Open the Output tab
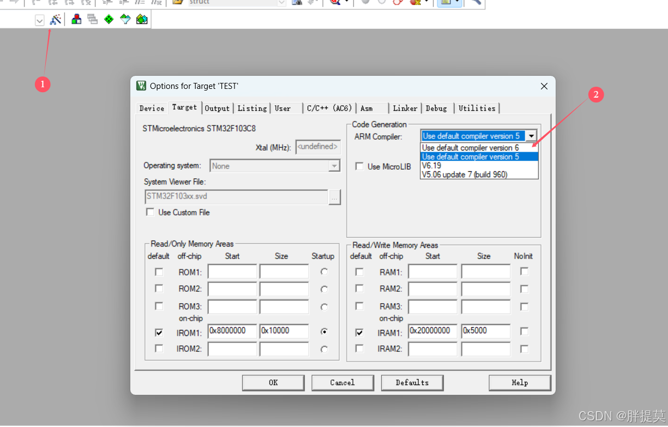Image resolution: width=668 pixels, height=427 pixels. click(x=217, y=108)
